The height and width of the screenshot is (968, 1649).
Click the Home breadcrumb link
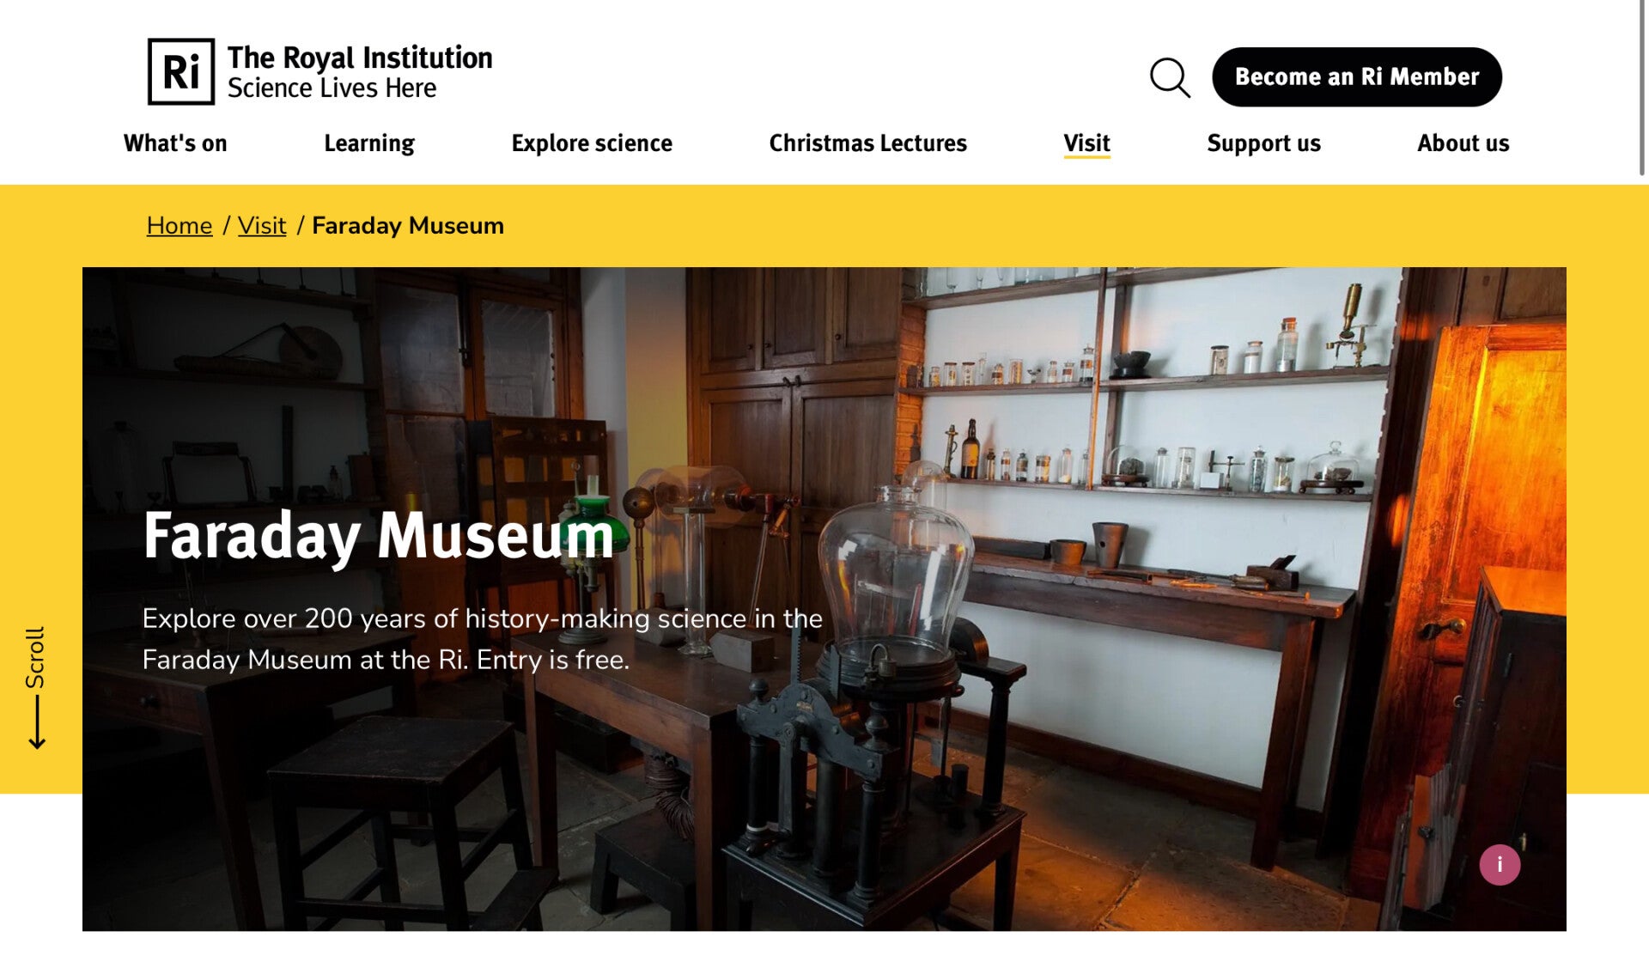tap(180, 226)
